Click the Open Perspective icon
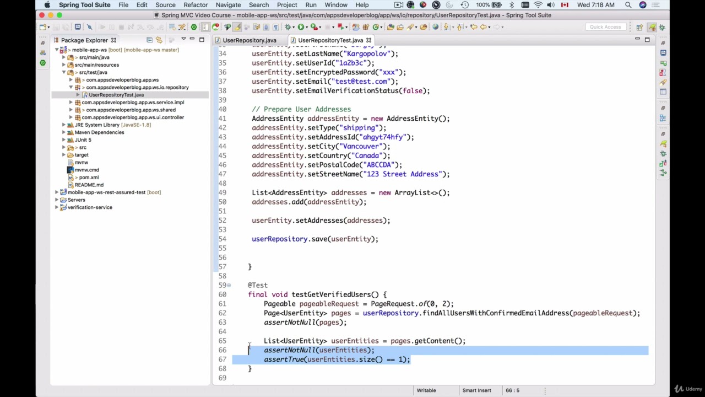705x397 pixels. pos(639,26)
